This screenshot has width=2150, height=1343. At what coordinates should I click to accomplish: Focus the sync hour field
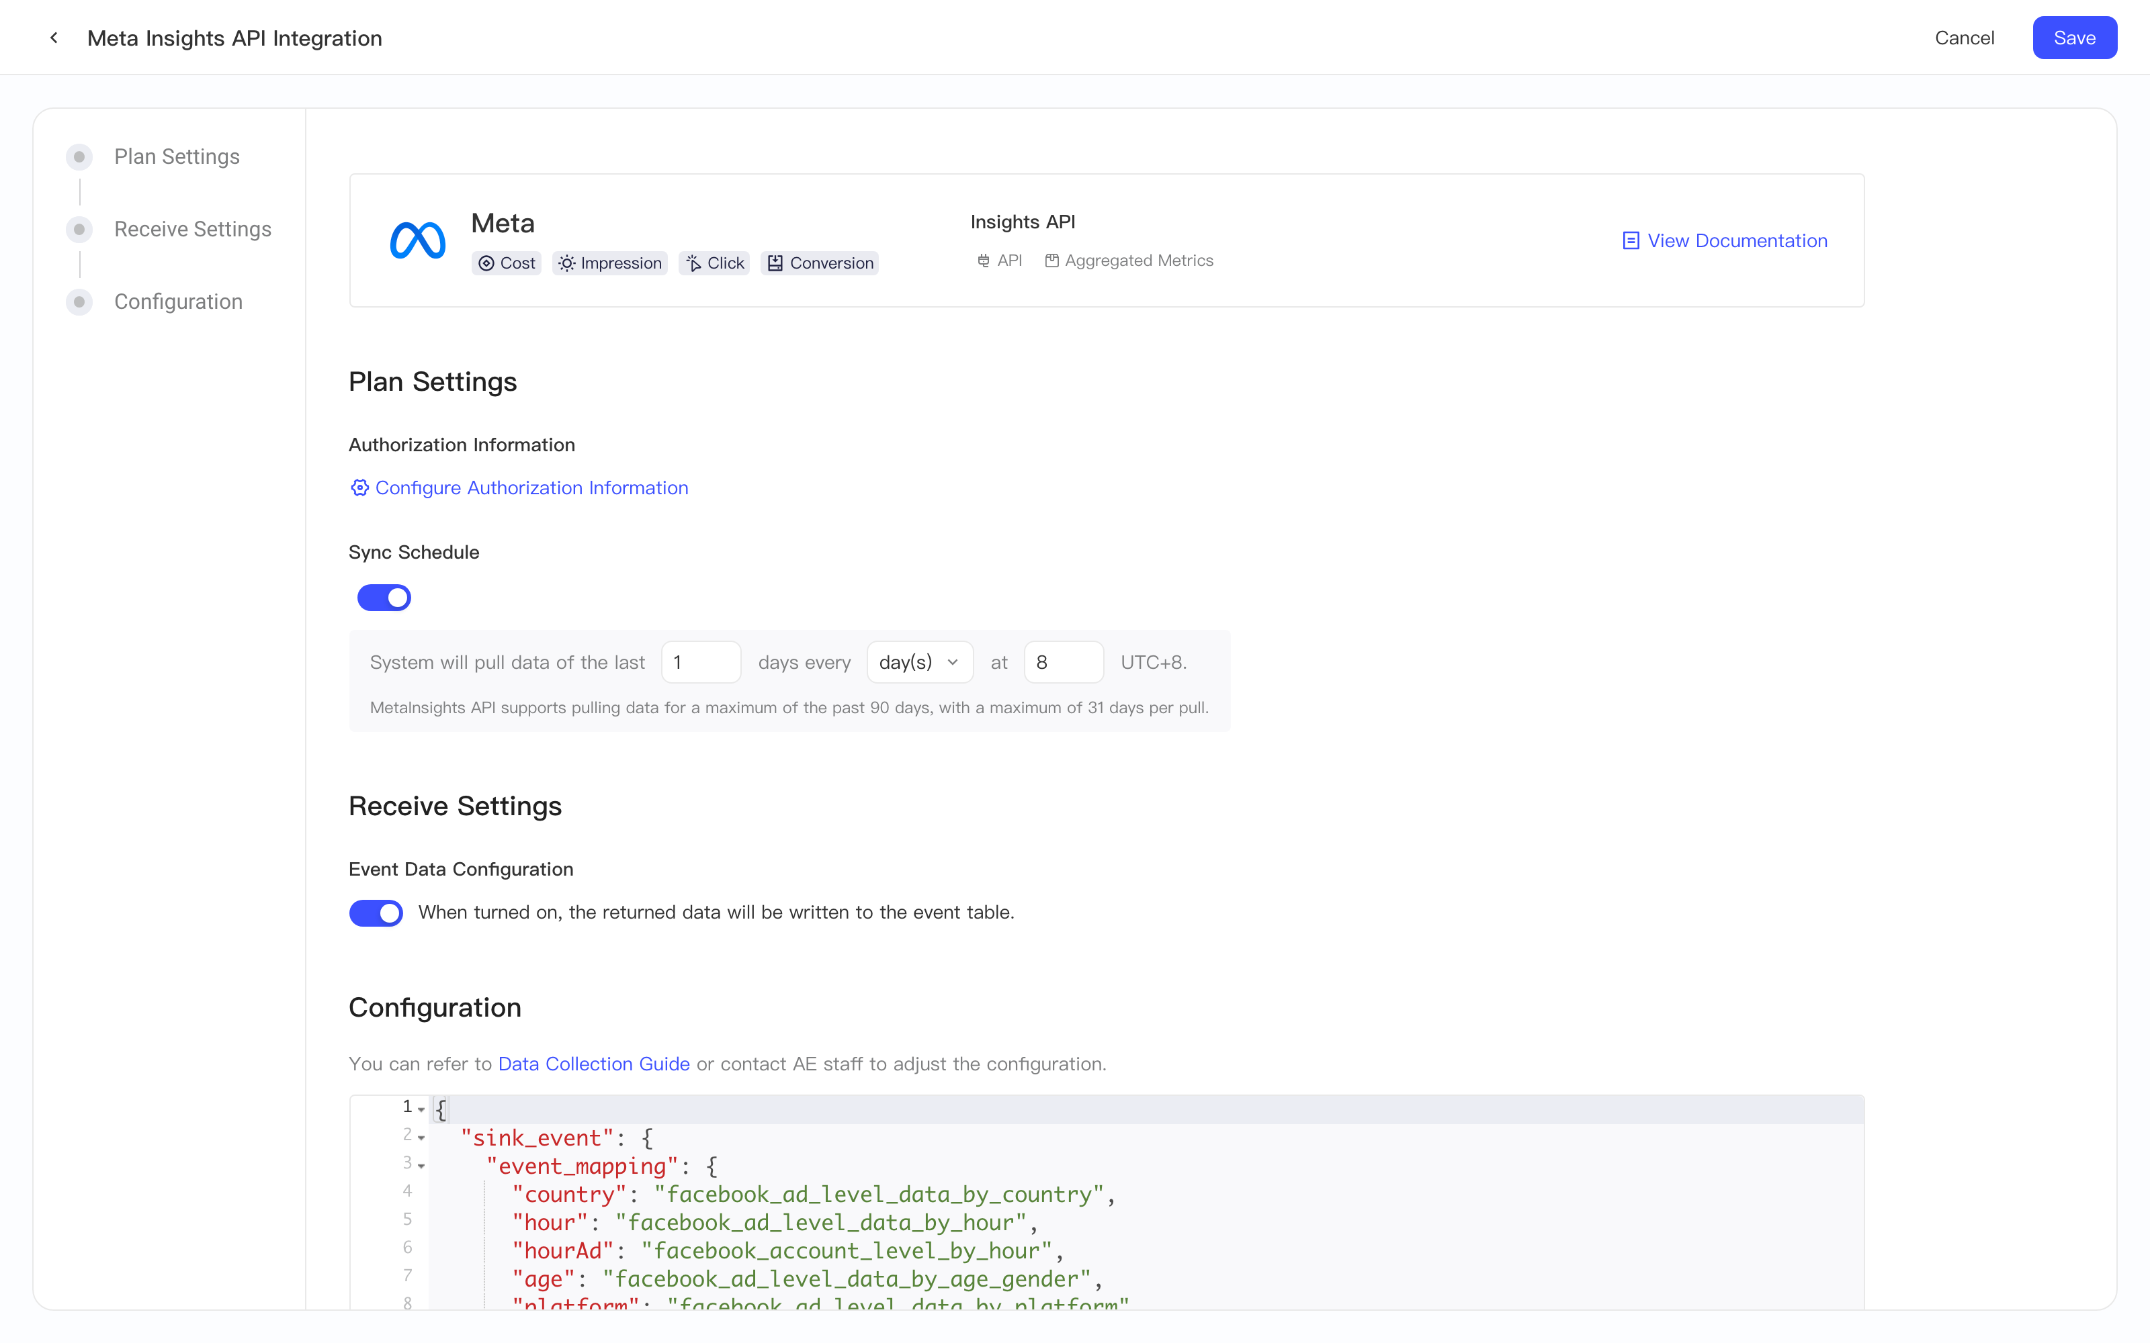1064,661
